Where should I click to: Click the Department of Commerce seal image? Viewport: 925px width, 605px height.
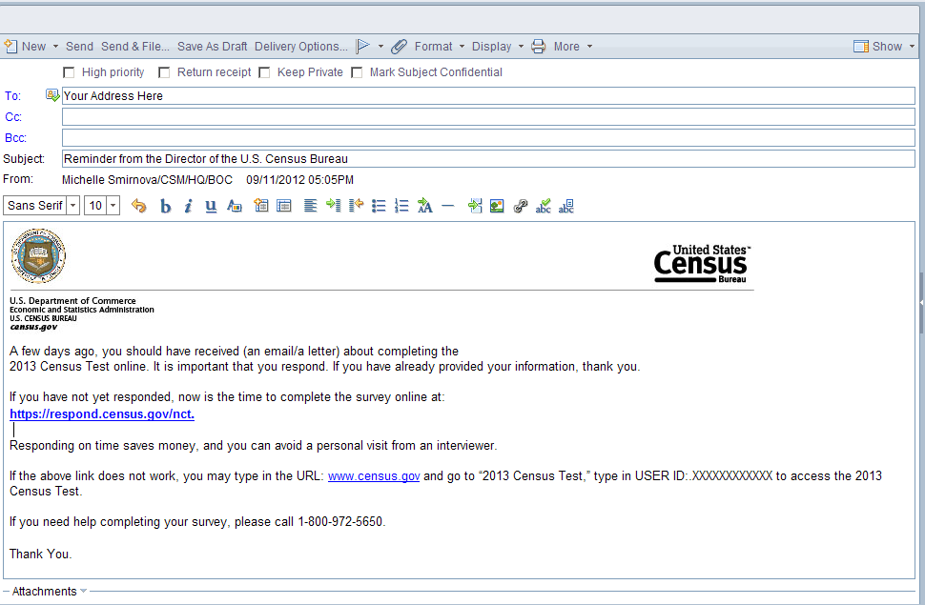(x=38, y=256)
